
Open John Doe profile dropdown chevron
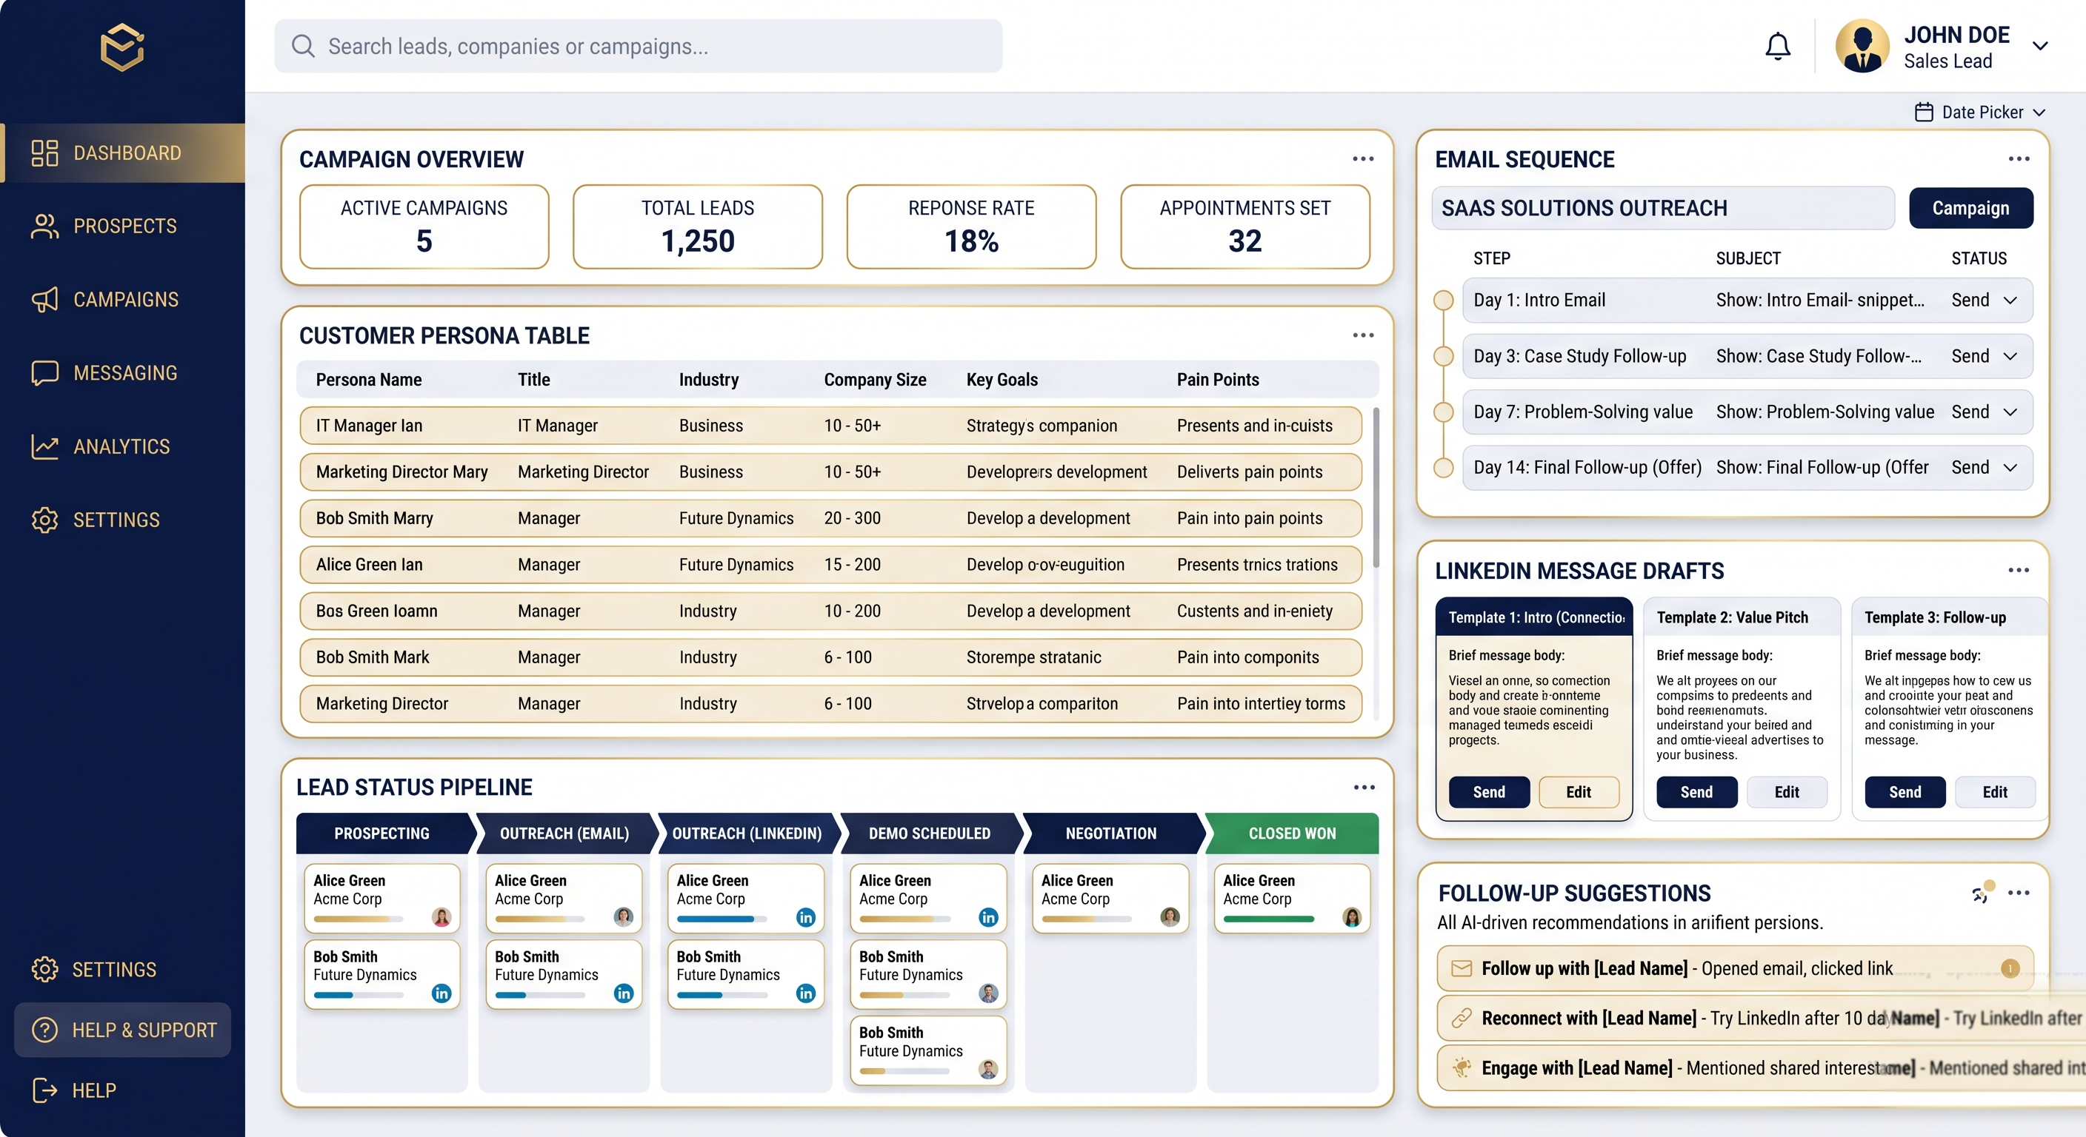(2040, 46)
